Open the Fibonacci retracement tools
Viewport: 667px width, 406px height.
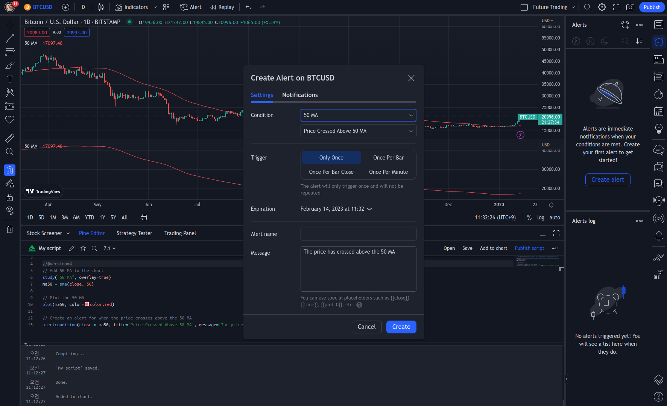click(x=10, y=52)
